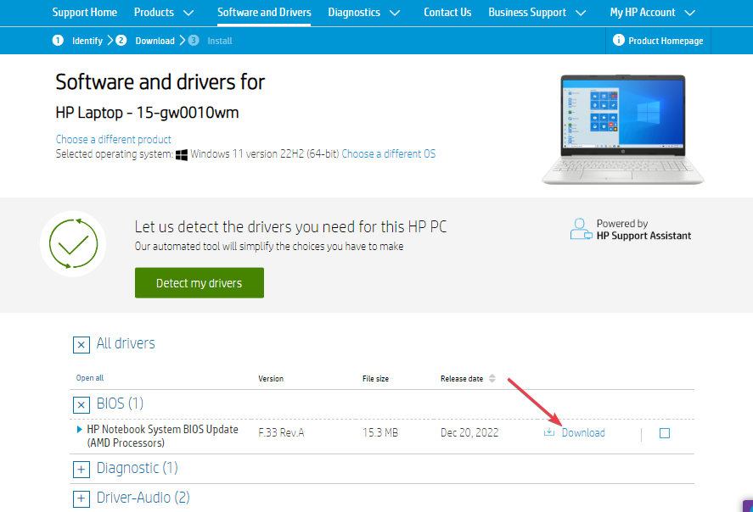Image resolution: width=753 pixels, height=512 pixels.
Task: Click Open all link
Action: coord(90,378)
